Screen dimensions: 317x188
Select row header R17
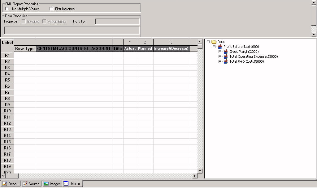7,154
